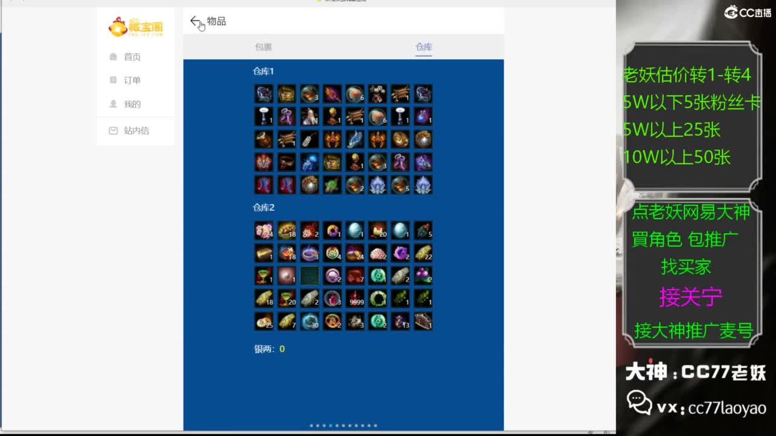The image size is (776, 436).
Task: Switch to the 包裹 tab
Action: tap(263, 47)
